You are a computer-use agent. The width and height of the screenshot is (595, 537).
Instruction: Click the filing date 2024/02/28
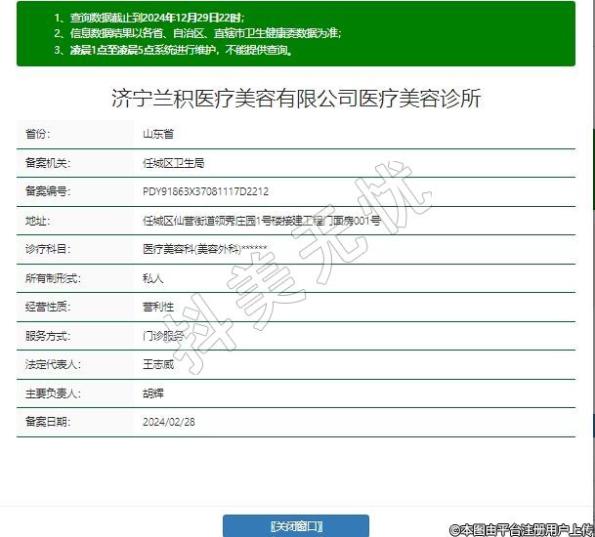pyautogui.click(x=169, y=422)
